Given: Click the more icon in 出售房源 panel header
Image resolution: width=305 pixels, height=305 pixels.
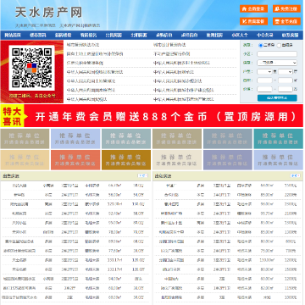Looking at the screenshot, I should 142,175.
